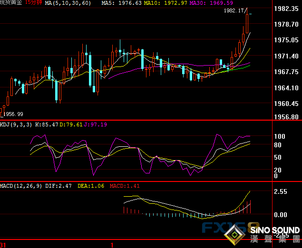
Task: Click the 1956.99 low price marker
Action: pos(14,114)
